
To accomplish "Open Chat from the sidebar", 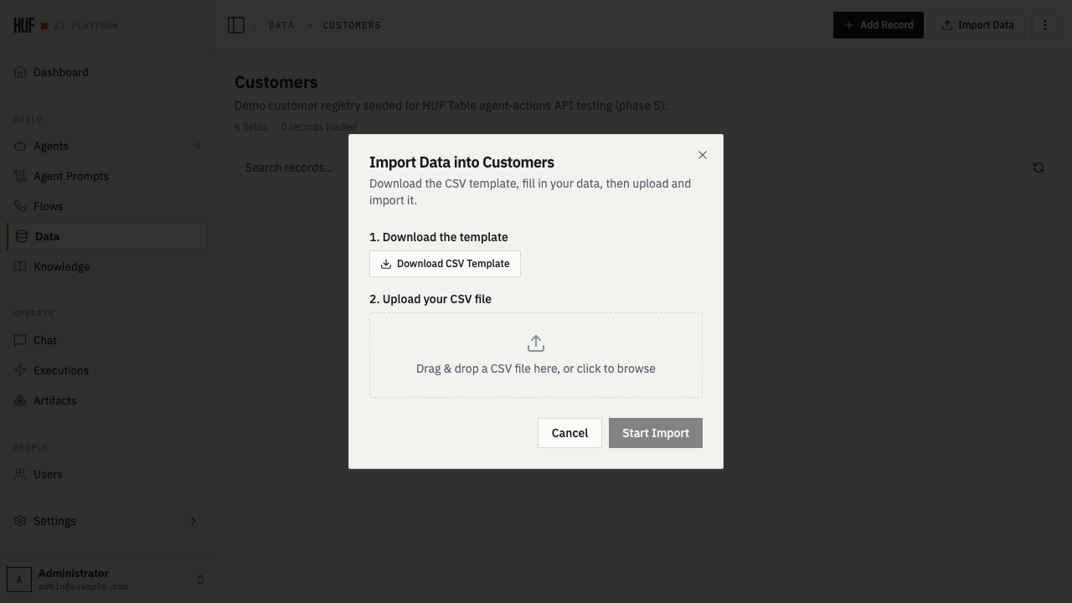I will 107,340.
